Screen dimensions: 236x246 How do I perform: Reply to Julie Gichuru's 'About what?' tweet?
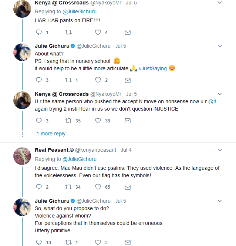pos(39,80)
